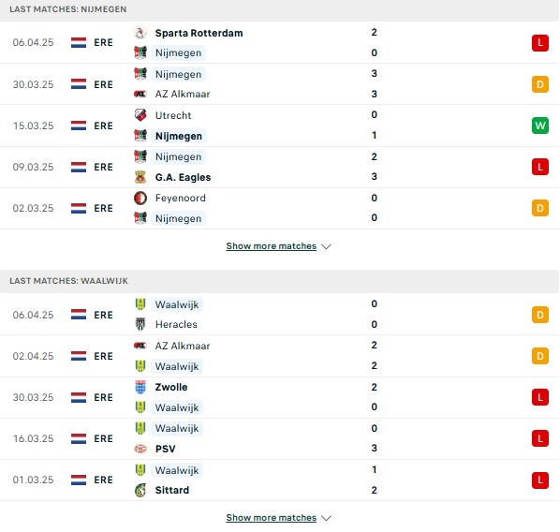Click the Sparta Rotterdam club crest
560x532 pixels.
140,33
